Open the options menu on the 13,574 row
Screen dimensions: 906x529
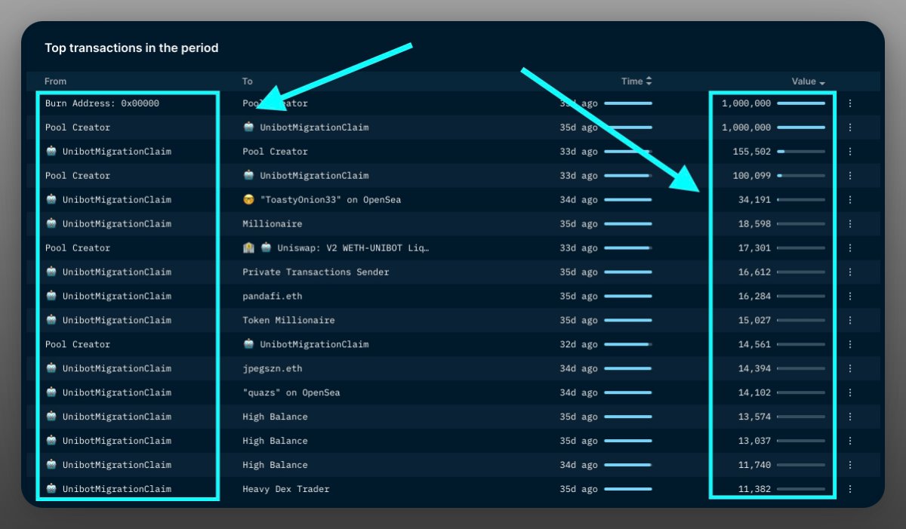coord(850,417)
